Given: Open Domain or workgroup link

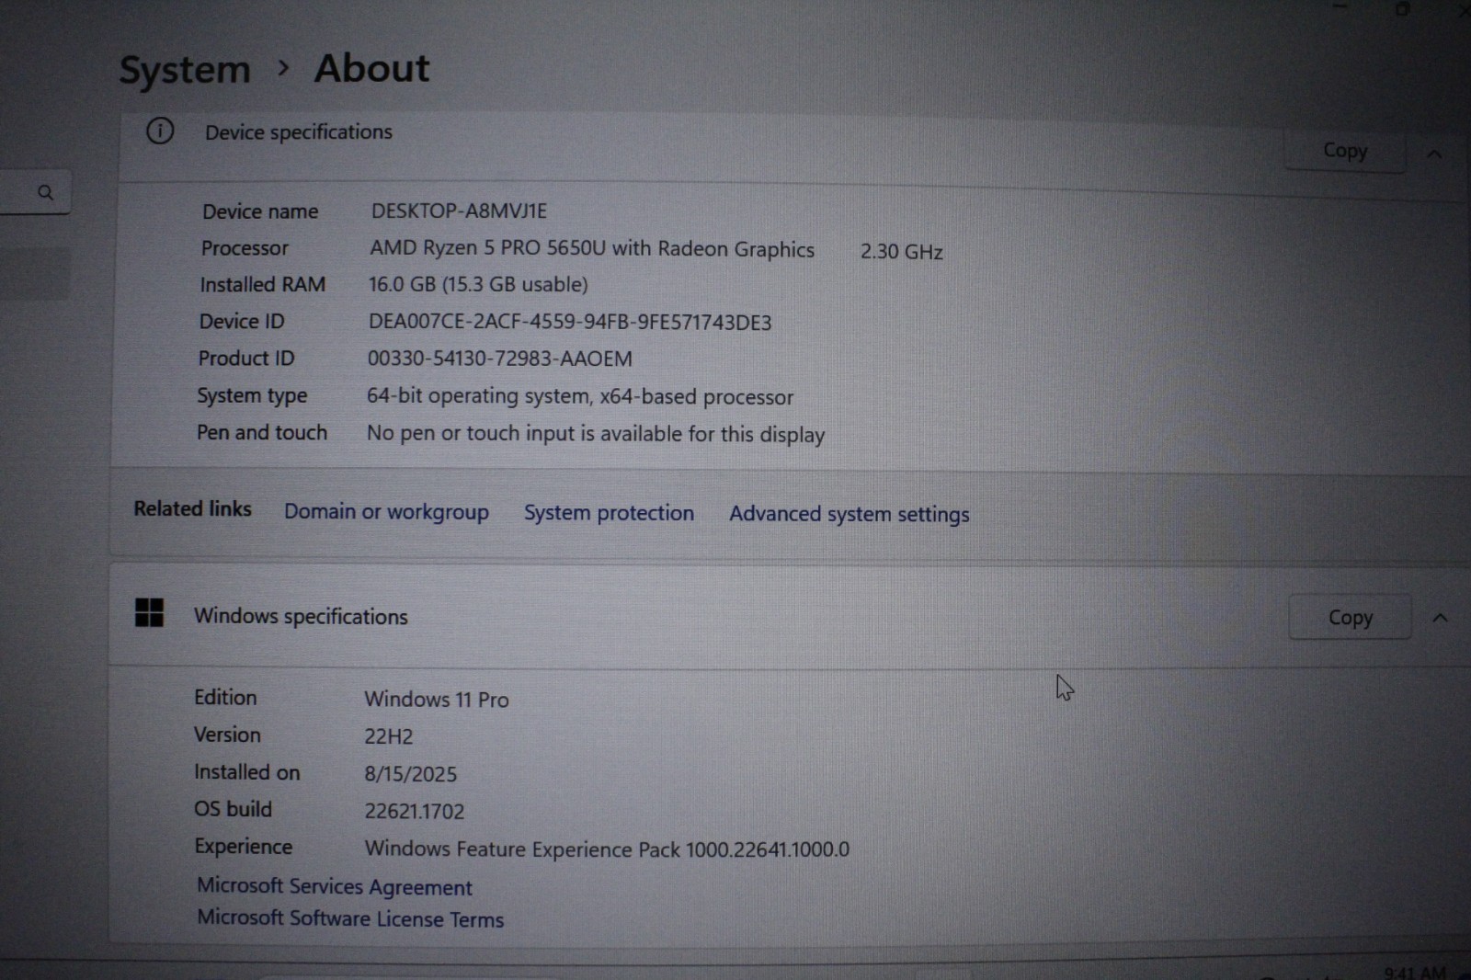Looking at the screenshot, I should (x=386, y=512).
